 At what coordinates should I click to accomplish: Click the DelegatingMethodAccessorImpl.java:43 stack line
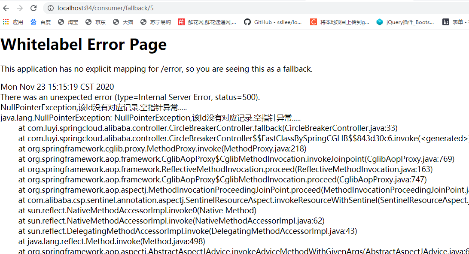[x=188, y=231]
